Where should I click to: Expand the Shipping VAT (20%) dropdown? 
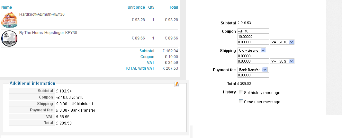(283, 61)
